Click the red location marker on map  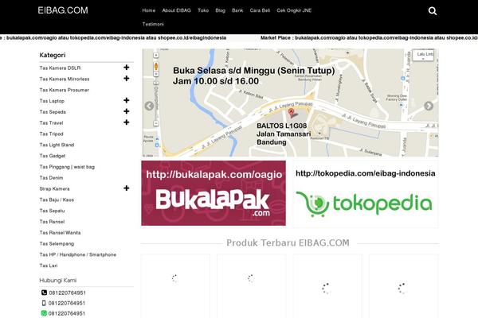click(292, 113)
